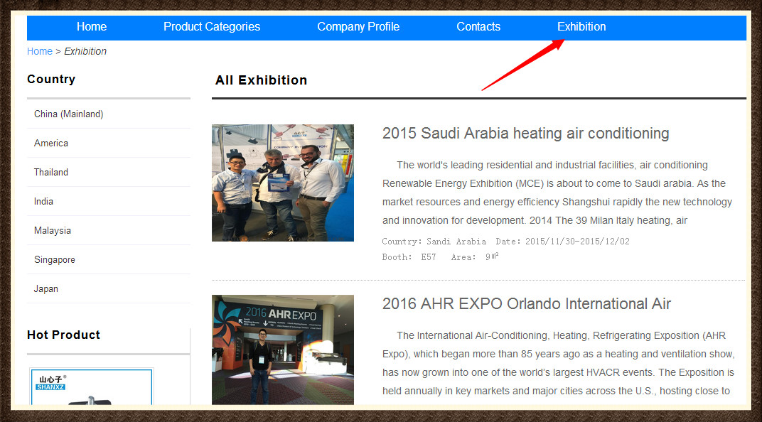The image size is (762, 422).
Task: Open Product Categories in the navigation bar
Action: (x=212, y=27)
